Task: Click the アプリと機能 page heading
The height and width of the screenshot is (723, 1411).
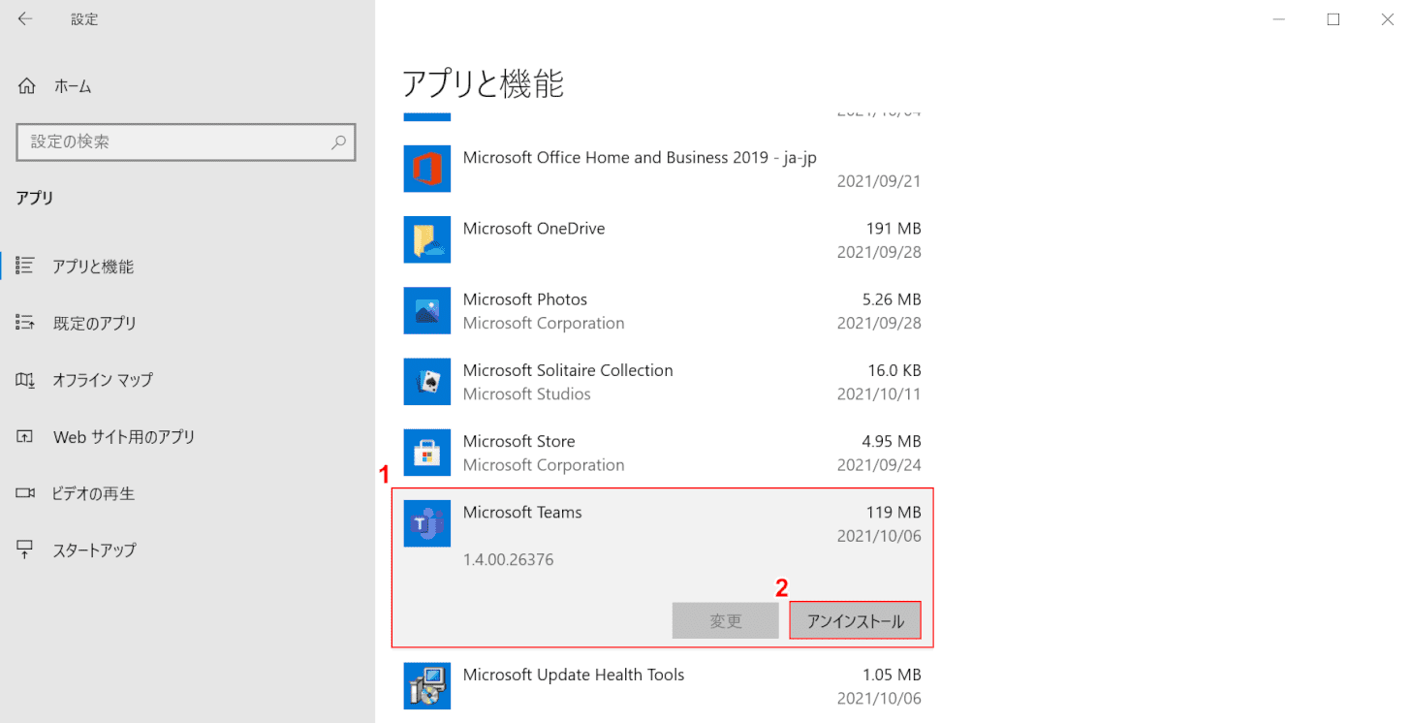Action: pos(484,84)
